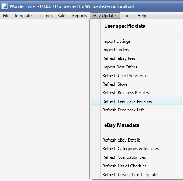This screenshot has height=181, width=183.
Task: Open the Sales menu
Action: click(x=62, y=16)
